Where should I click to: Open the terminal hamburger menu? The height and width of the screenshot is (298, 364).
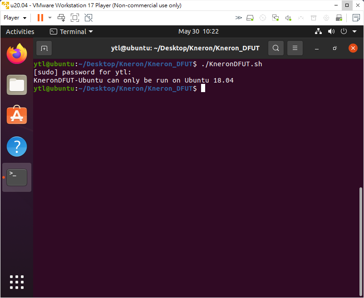click(295, 48)
